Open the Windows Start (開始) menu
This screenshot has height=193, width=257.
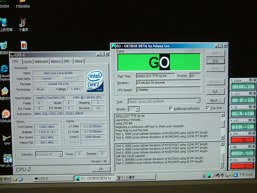5,179
